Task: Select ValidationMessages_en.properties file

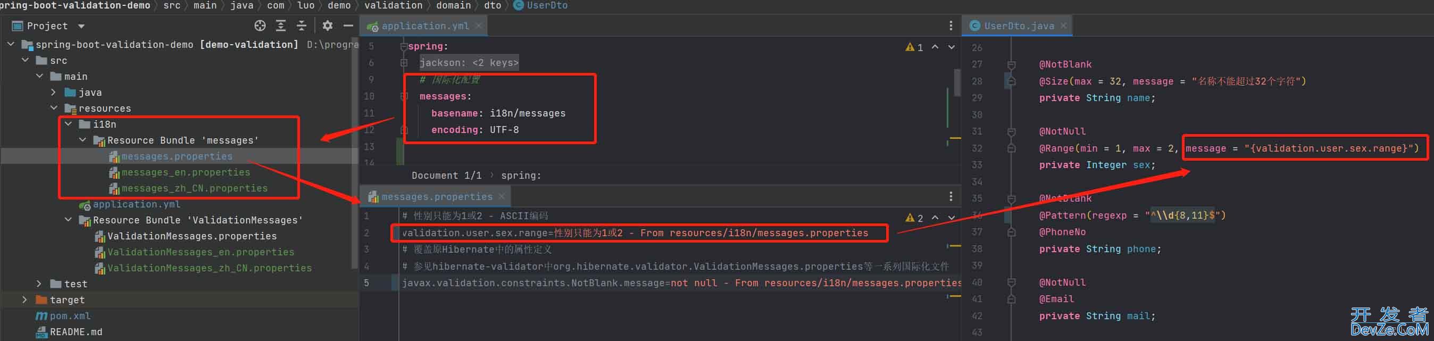Action: tap(201, 252)
